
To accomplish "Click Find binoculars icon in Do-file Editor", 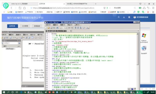I will pyautogui.click(x=57, y=28).
